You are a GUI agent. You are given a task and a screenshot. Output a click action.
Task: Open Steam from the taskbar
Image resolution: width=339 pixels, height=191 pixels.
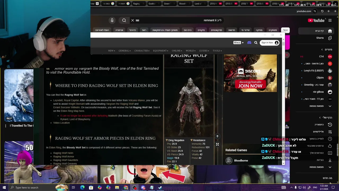[160, 188]
